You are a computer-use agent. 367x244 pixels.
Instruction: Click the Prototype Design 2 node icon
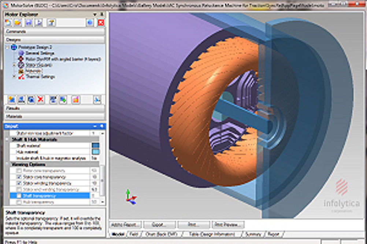pyautogui.click(x=14, y=47)
